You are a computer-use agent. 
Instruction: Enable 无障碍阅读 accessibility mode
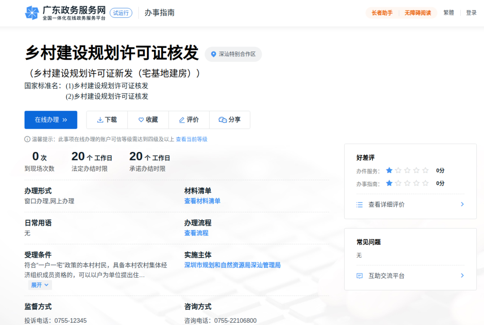point(418,13)
